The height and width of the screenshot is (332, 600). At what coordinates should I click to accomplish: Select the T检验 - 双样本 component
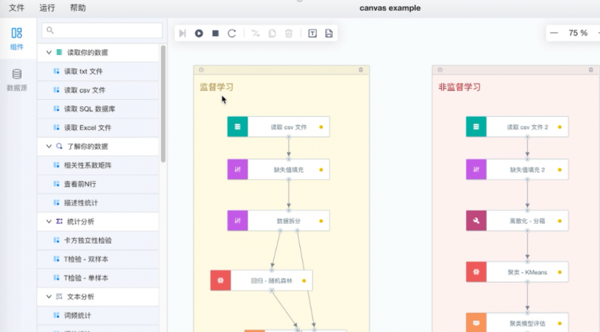(98, 259)
